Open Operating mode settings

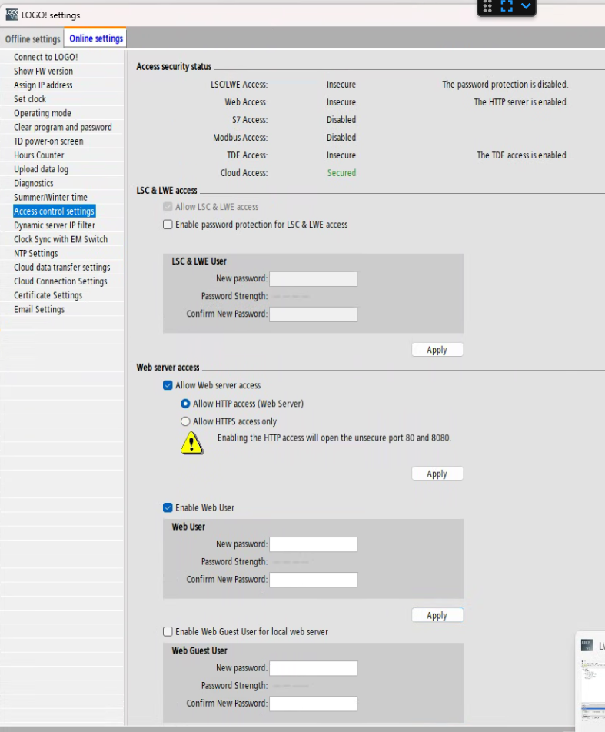pos(42,113)
